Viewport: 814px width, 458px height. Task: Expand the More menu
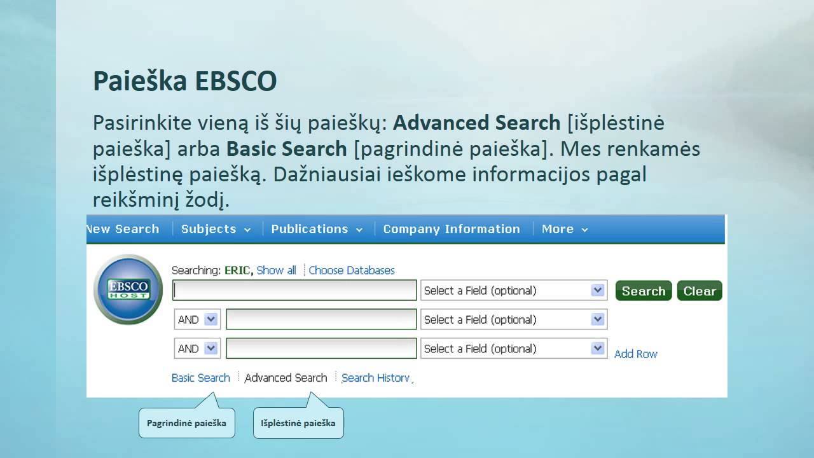click(x=565, y=229)
